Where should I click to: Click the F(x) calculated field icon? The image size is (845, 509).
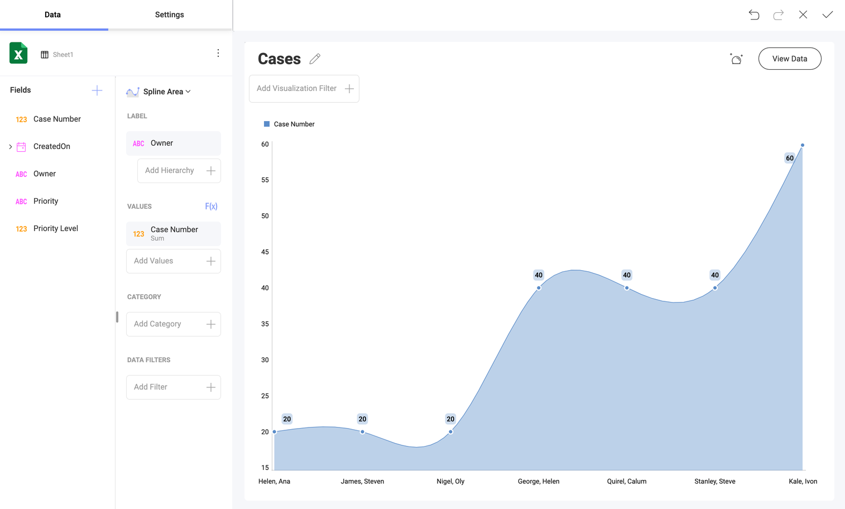pos(211,207)
